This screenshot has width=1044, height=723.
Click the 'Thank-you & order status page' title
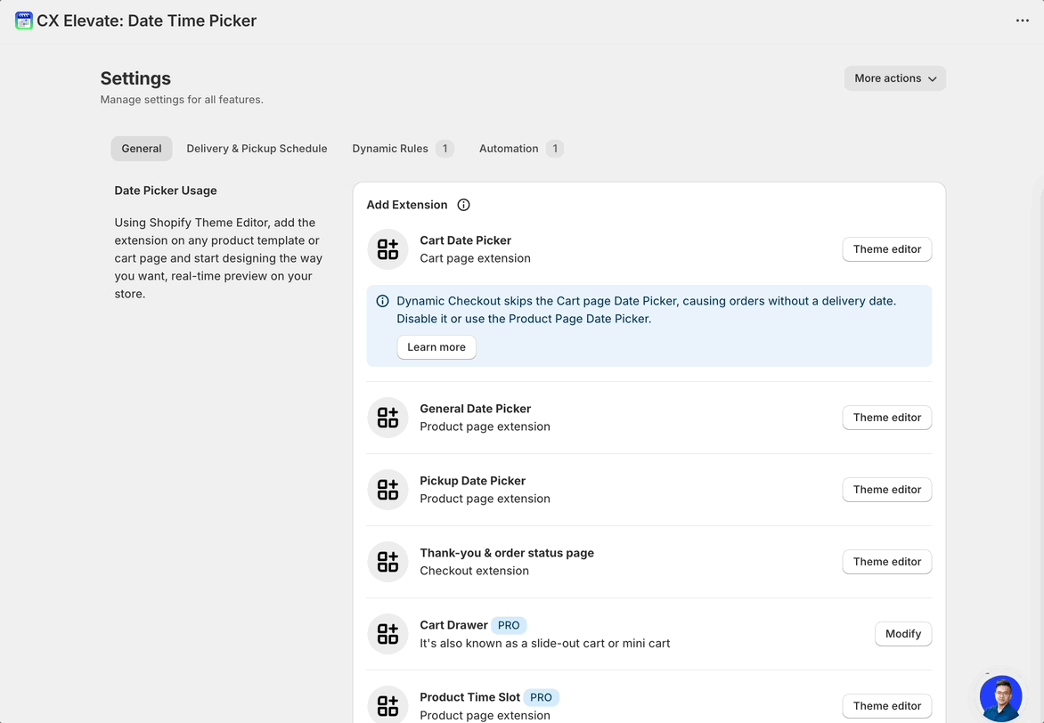[x=507, y=553]
